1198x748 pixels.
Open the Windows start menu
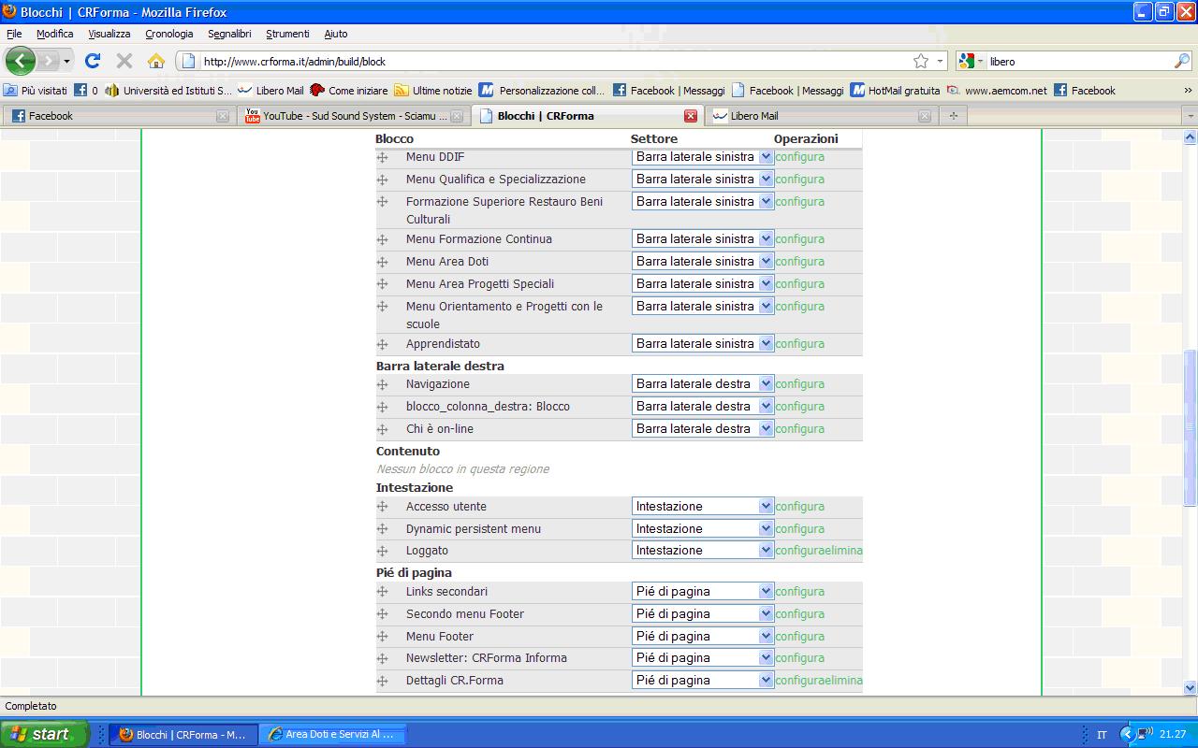(44, 734)
